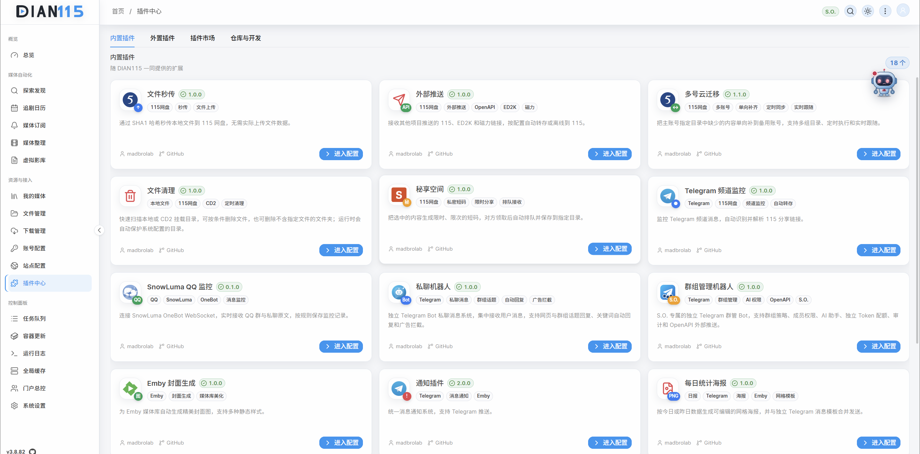
Task: Open 总览 in the sidebar
Action: click(x=48, y=55)
